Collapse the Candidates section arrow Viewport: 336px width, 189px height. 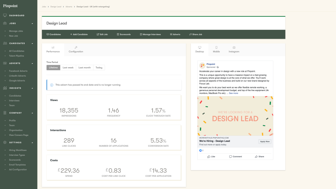click(x=32, y=43)
